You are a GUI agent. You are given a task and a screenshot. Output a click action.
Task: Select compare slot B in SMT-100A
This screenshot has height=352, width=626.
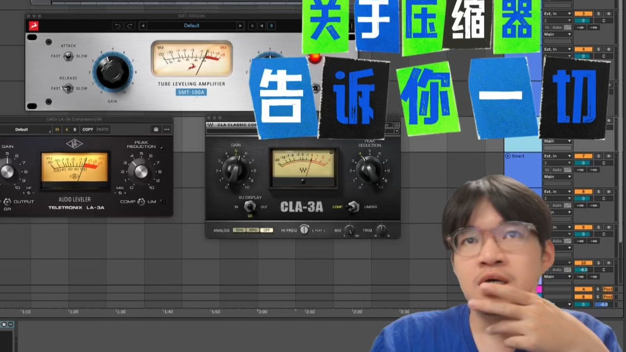pos(271,25)
